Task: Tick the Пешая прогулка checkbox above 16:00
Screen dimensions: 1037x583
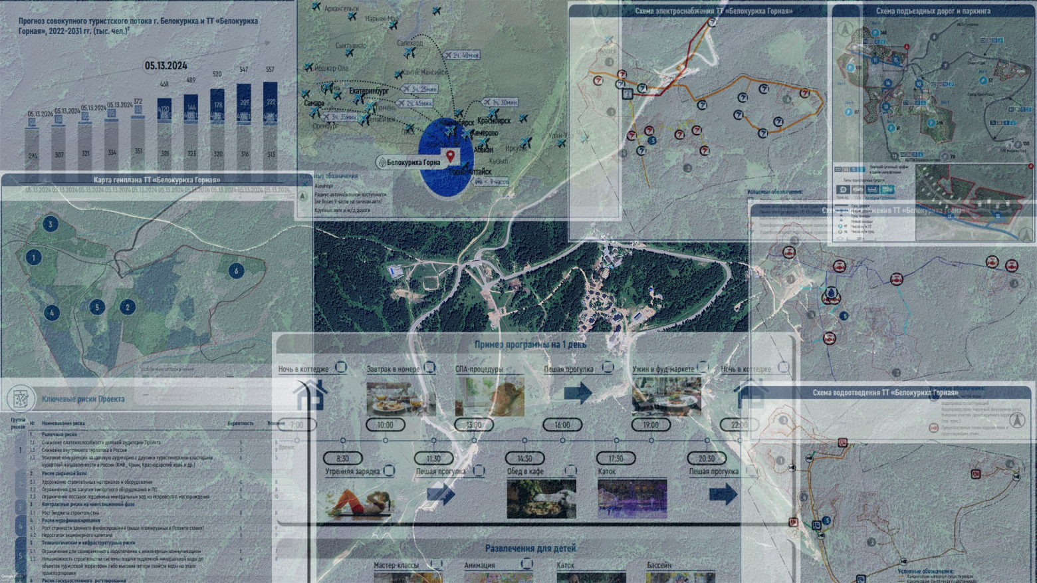Action: (608, 367)
